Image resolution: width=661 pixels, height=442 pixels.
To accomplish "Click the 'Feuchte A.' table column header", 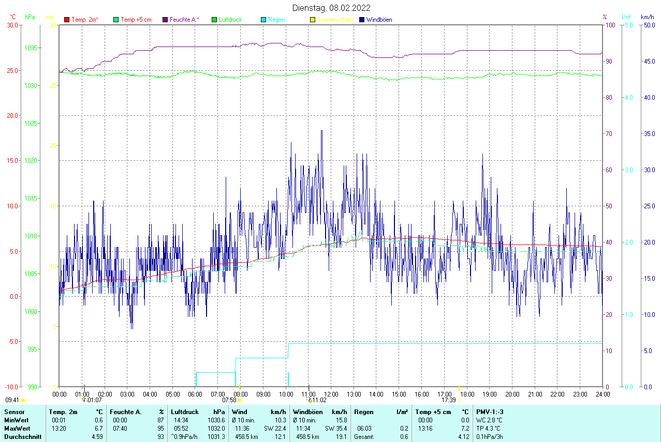I will click(x=126, y=412).
